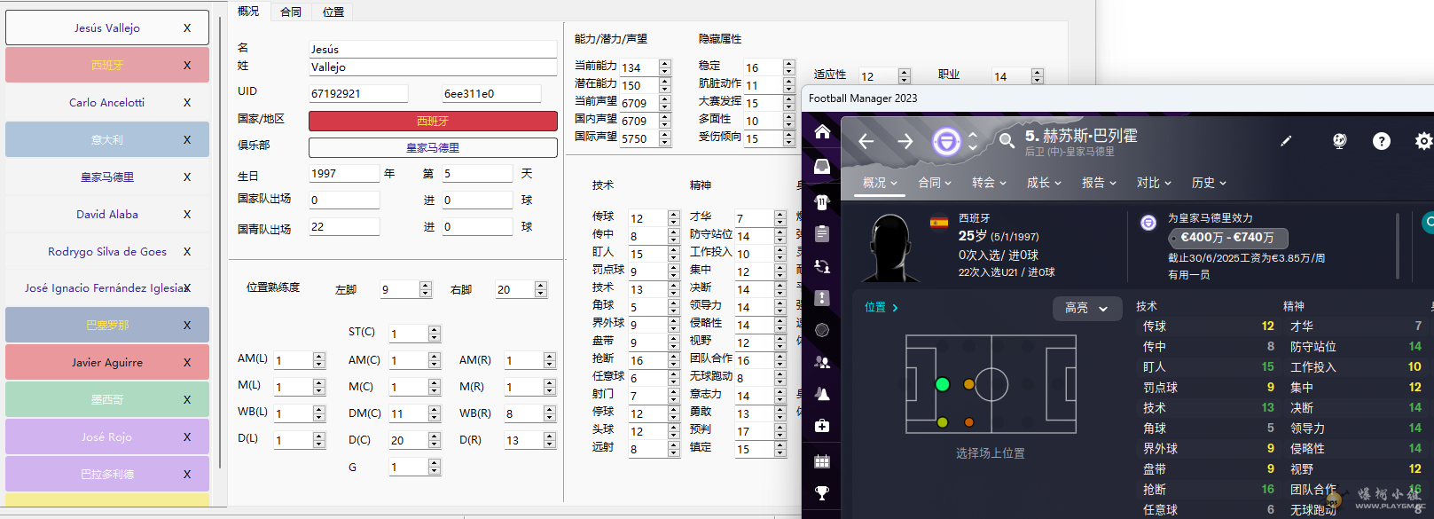Open medical kit icon in FM sidebar

point(822,426)
